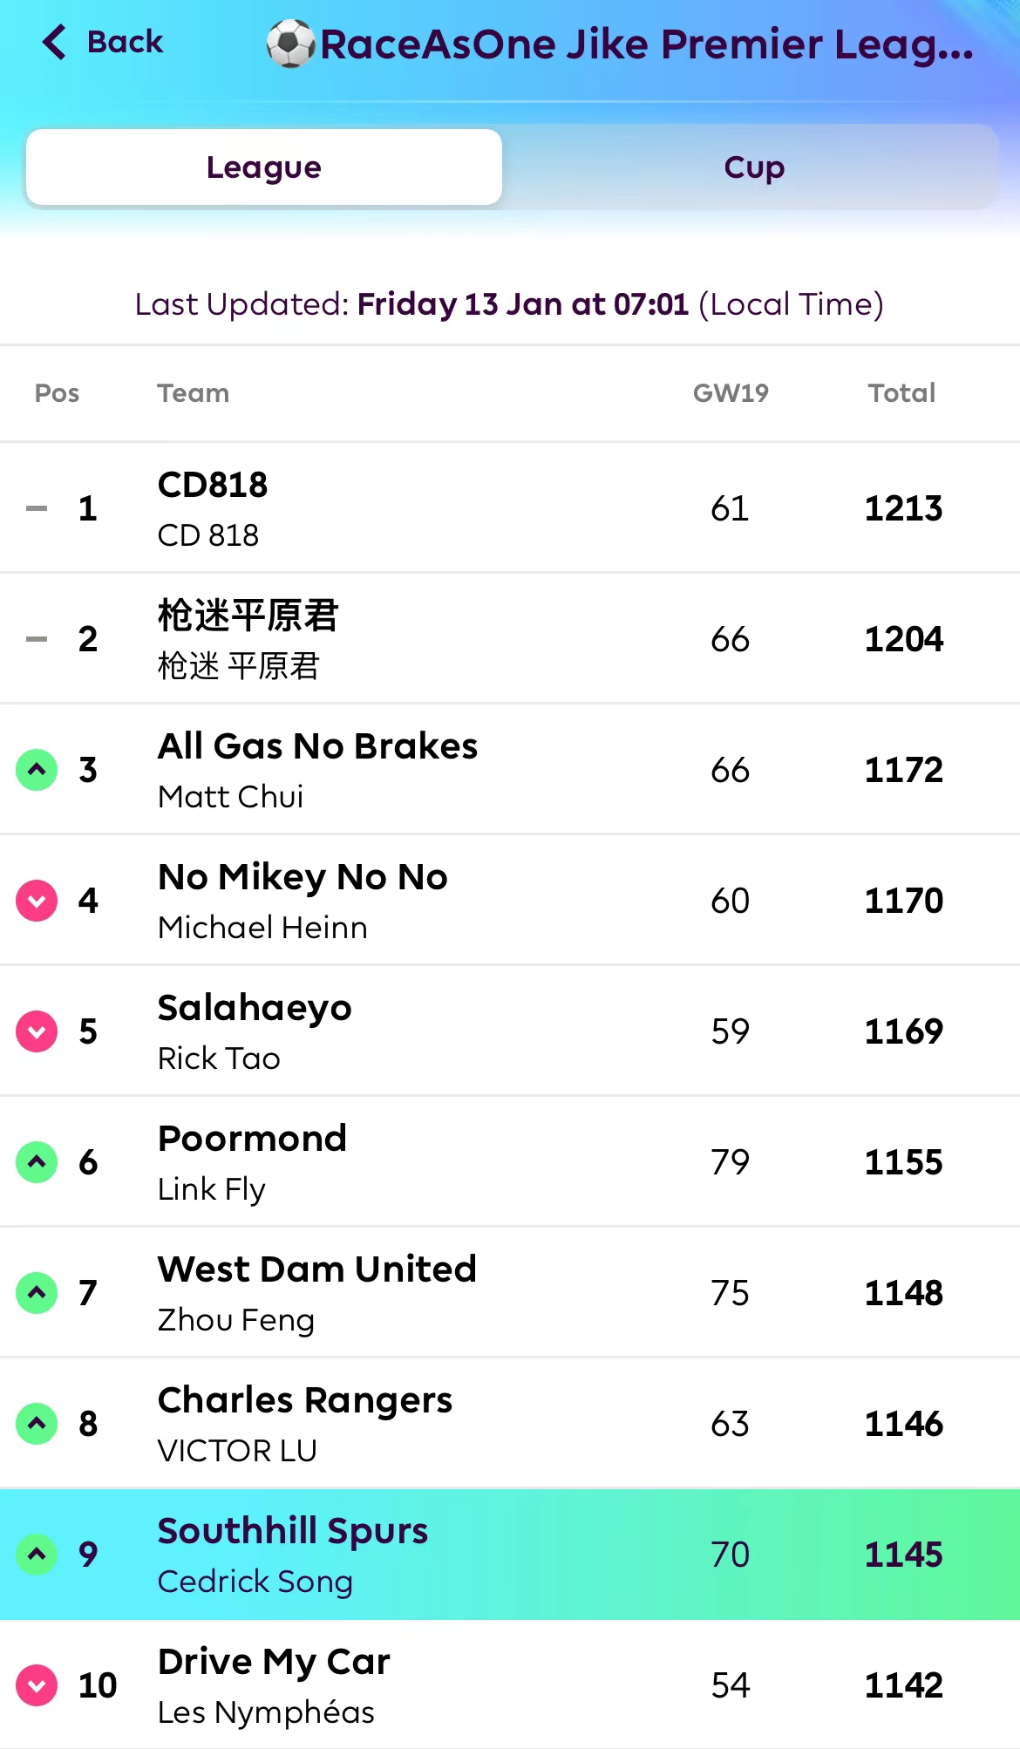Open the Poormond team by Link Fly
The width and height of the screenshot is (1020, 1749).
coord(252,1140)
